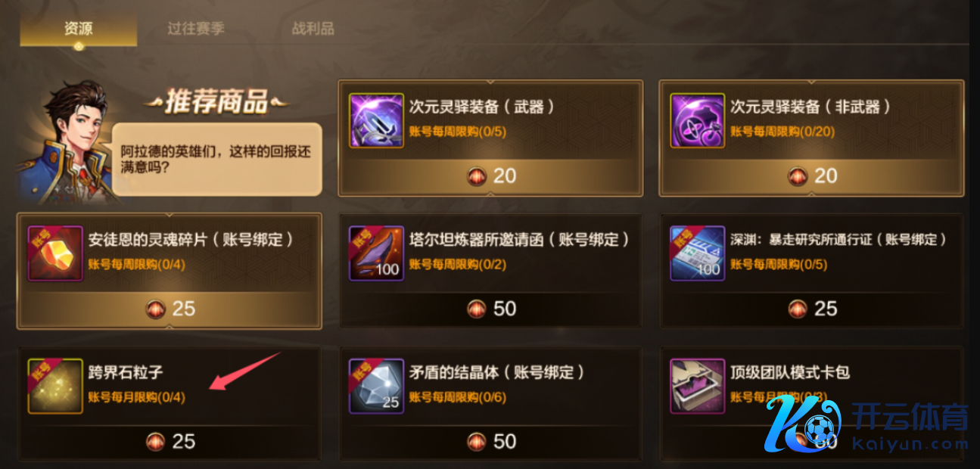This screenshot has height=469, width=980.
Task: Select the 矛盾的结晶体 crystal icon
Action: (x=376, y=386)
